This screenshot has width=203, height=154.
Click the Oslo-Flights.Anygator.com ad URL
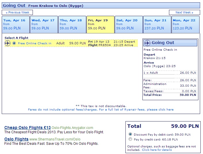(72, 128)
